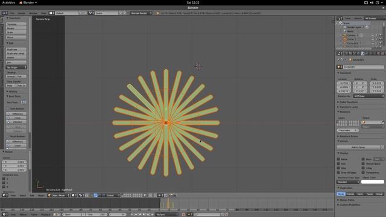This screenshot has width=386, height=217.
Task: Click the auto keyframe record button
Action: (183, 215)
